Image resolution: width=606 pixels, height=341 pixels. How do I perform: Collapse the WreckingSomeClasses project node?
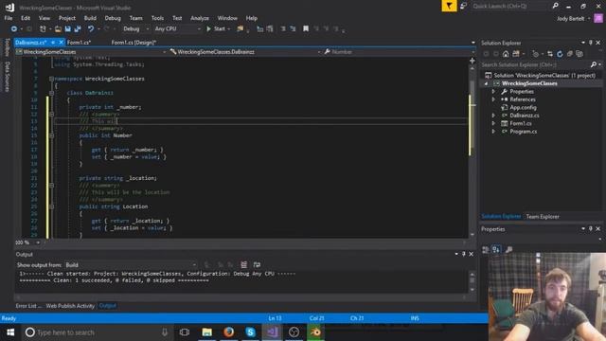(x=486, y=83)
